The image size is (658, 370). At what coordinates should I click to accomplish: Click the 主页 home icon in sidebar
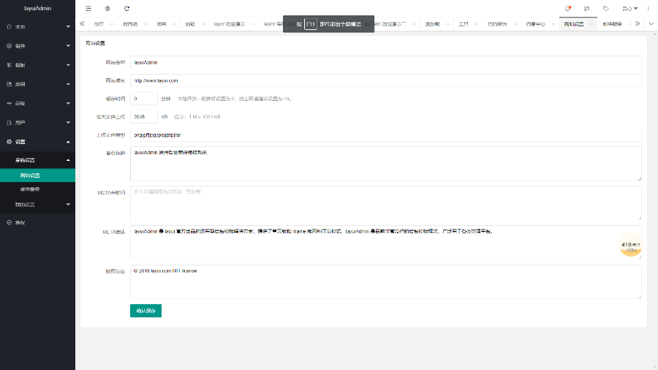click(10, 26)
